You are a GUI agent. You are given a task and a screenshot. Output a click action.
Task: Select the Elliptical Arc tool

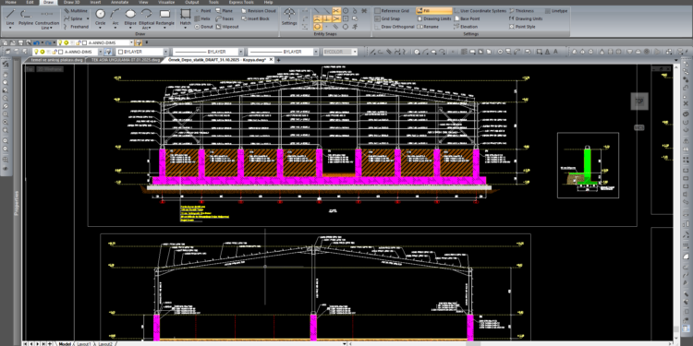tap(146, 18)
